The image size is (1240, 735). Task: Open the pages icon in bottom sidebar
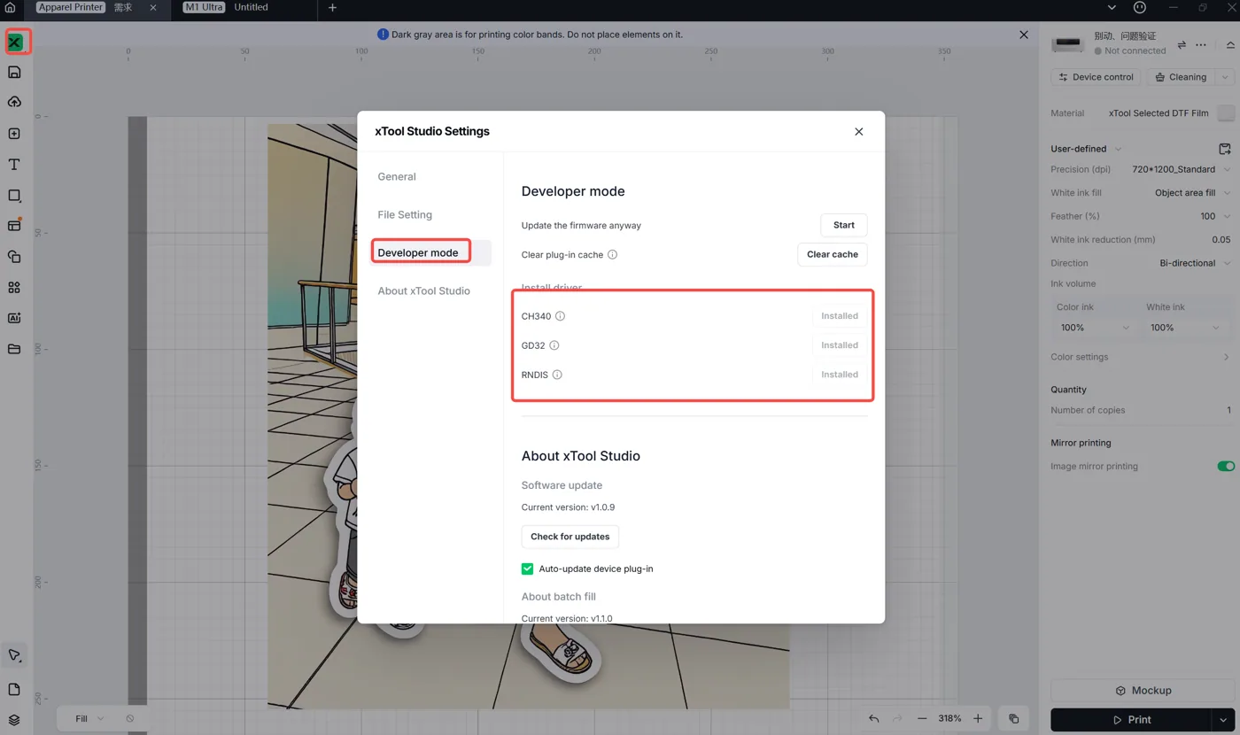point(14,689)
